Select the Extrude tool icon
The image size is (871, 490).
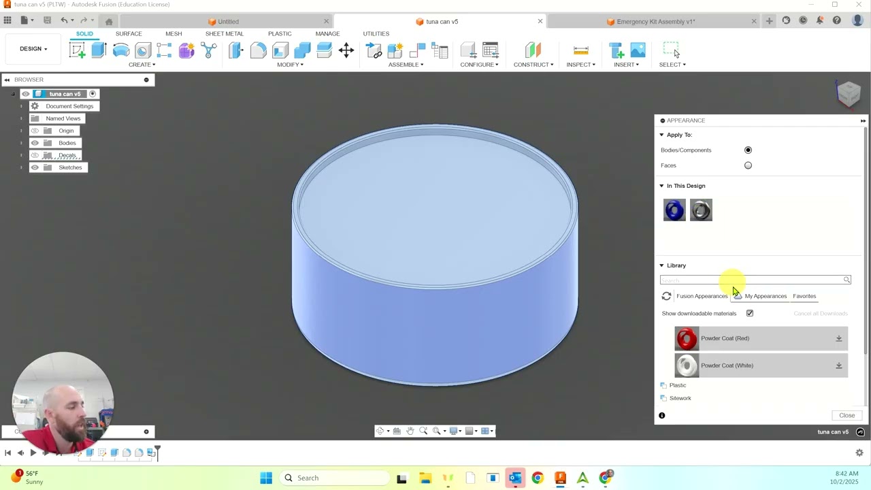tap(99, 50)
